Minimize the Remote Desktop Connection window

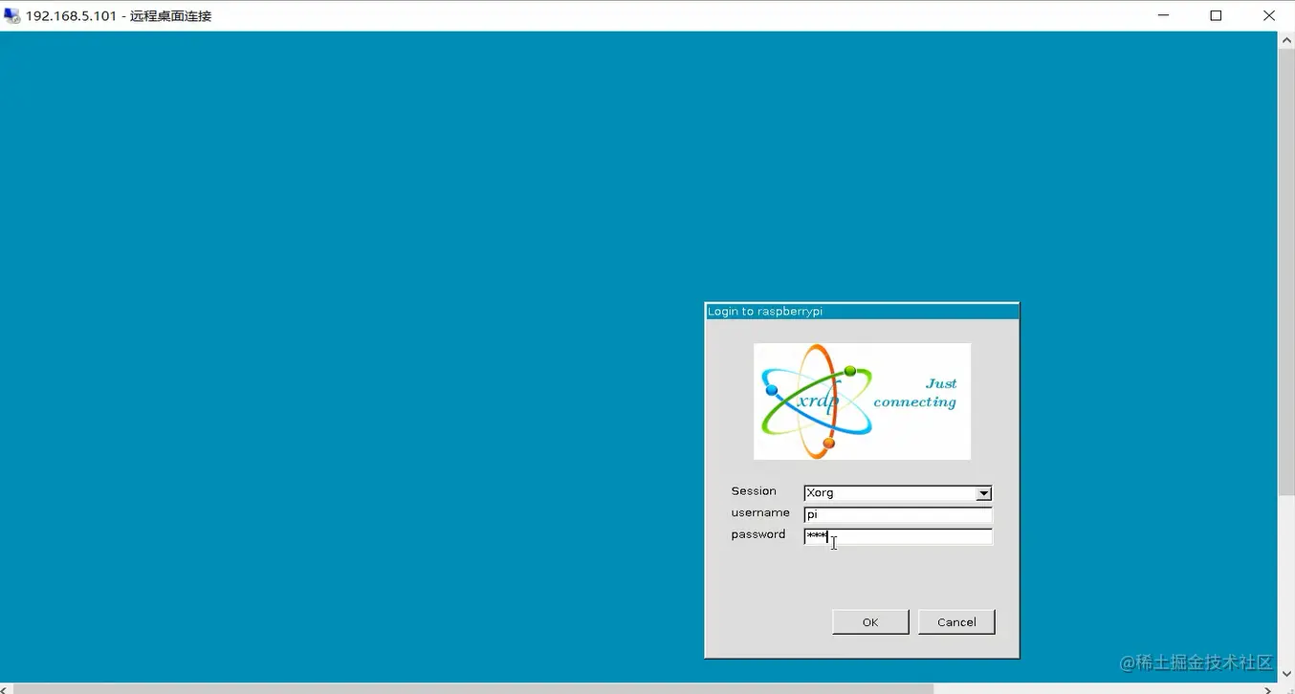coord(1164,15)
